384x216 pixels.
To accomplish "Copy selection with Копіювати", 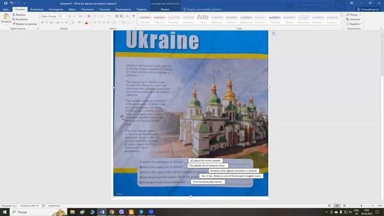I will (x=20, y=19).
